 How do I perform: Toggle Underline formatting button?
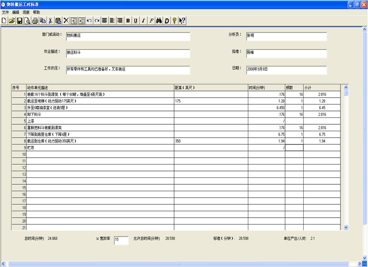coord(136,20)
